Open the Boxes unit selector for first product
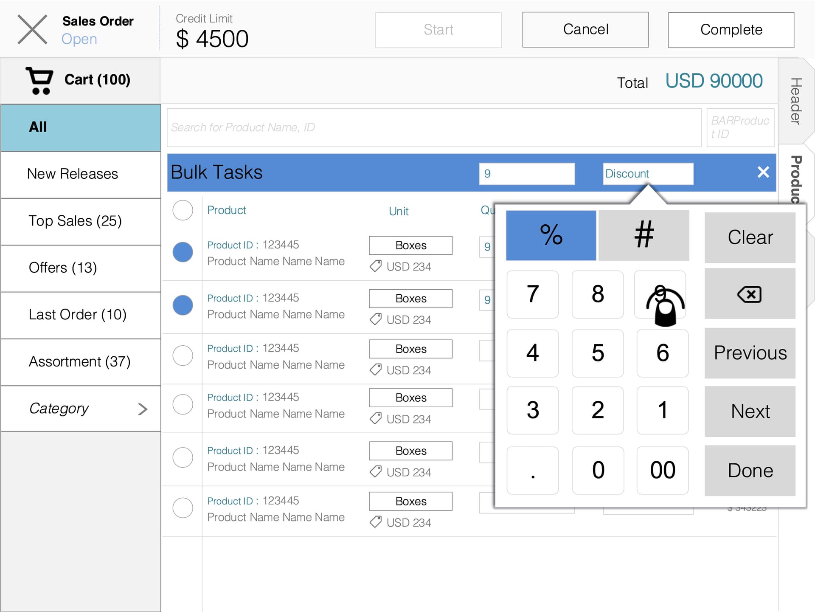Viewport: 815px width, 612px height. [410, 245]
